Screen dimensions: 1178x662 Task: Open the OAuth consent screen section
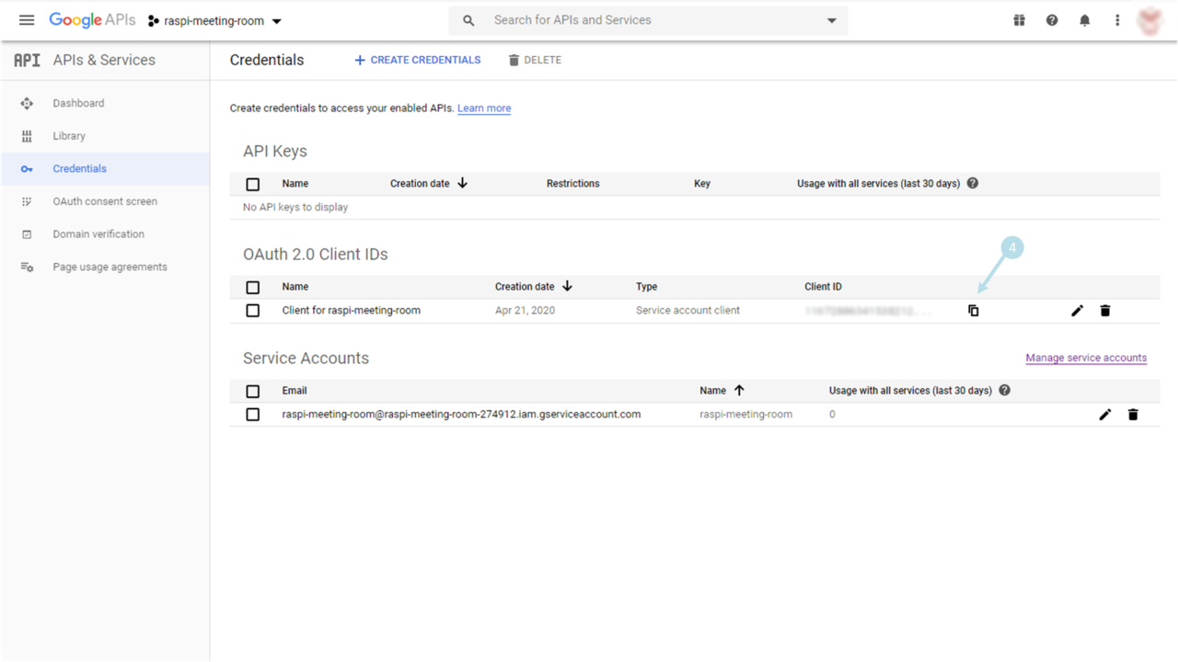(x=104, y=200)
